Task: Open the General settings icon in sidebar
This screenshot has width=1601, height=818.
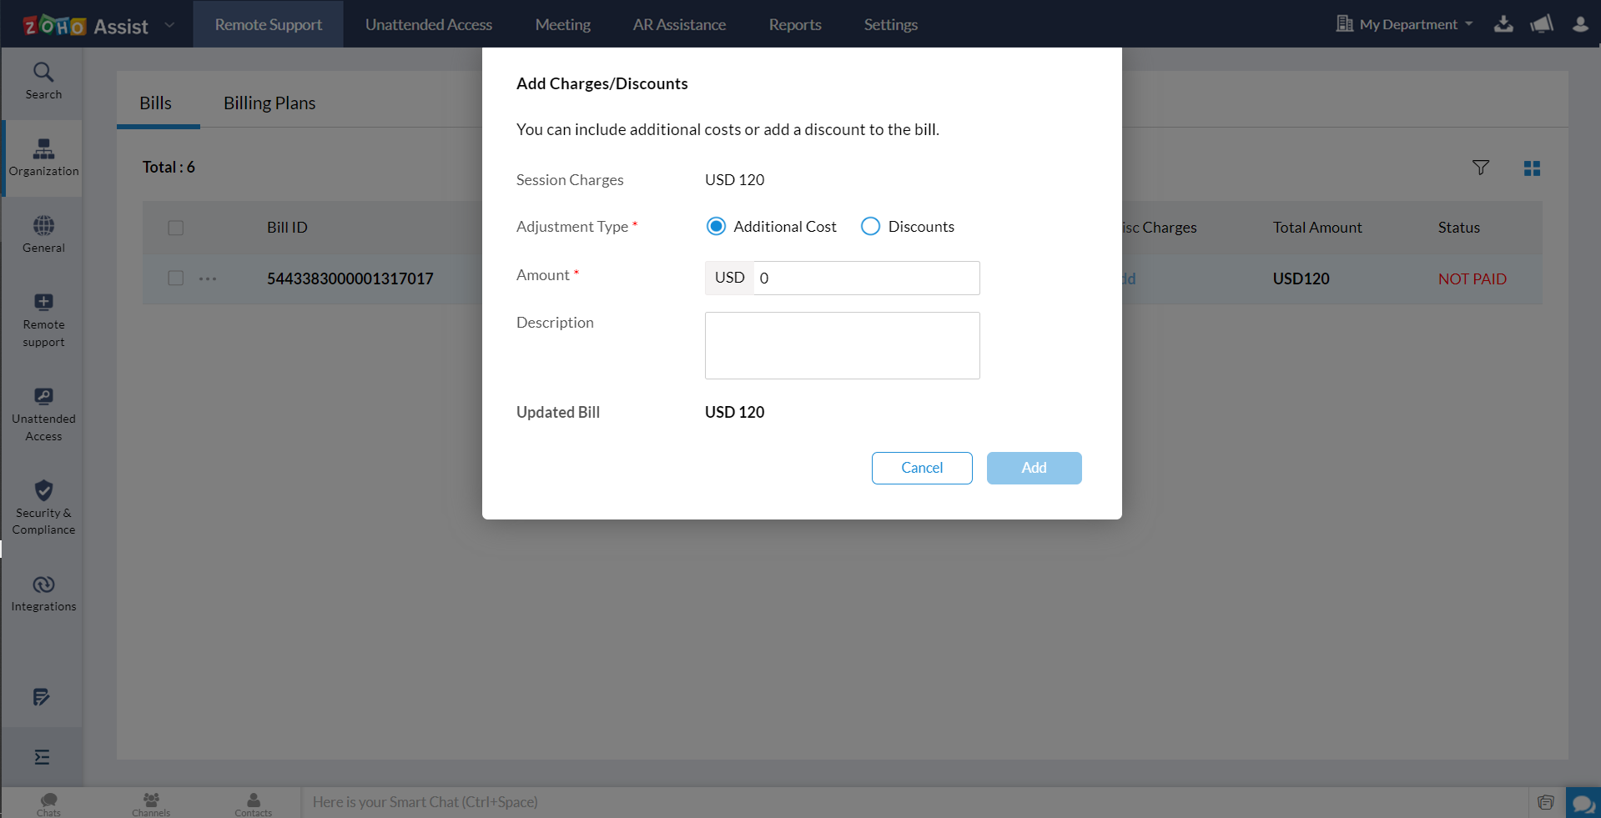Action: (x=43, y=233)
